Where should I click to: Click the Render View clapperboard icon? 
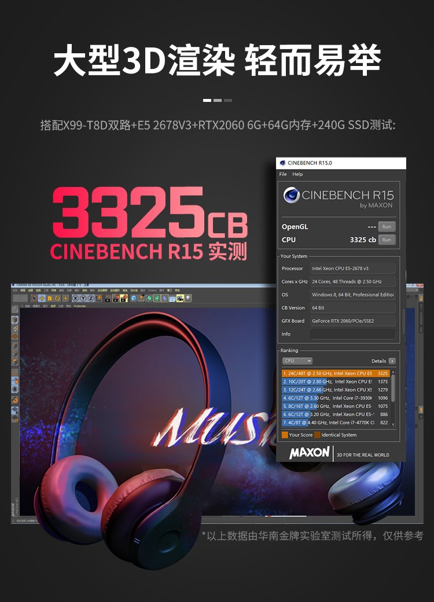click(108, 298)
